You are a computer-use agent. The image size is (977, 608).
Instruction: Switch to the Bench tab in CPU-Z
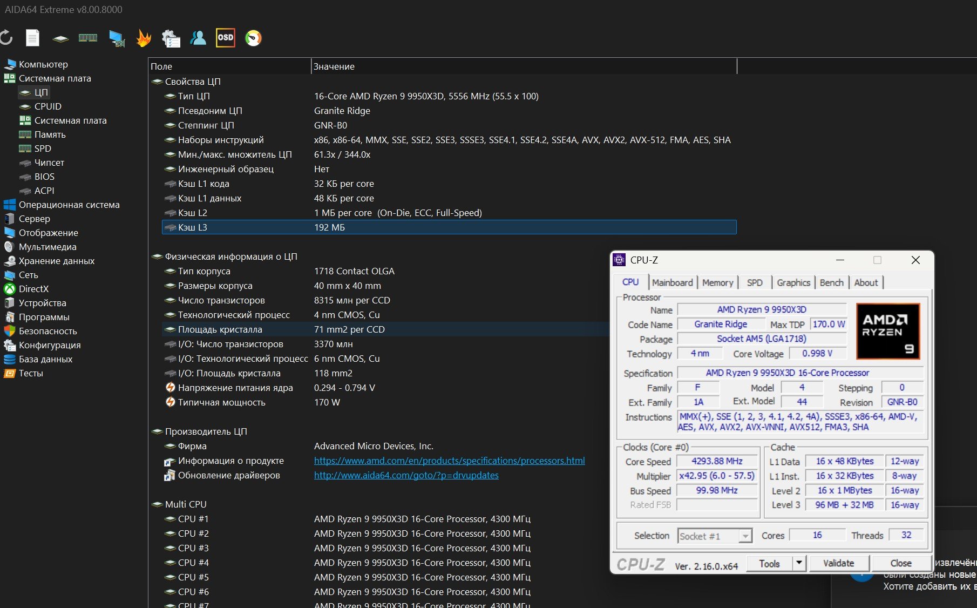click(831, 282)
